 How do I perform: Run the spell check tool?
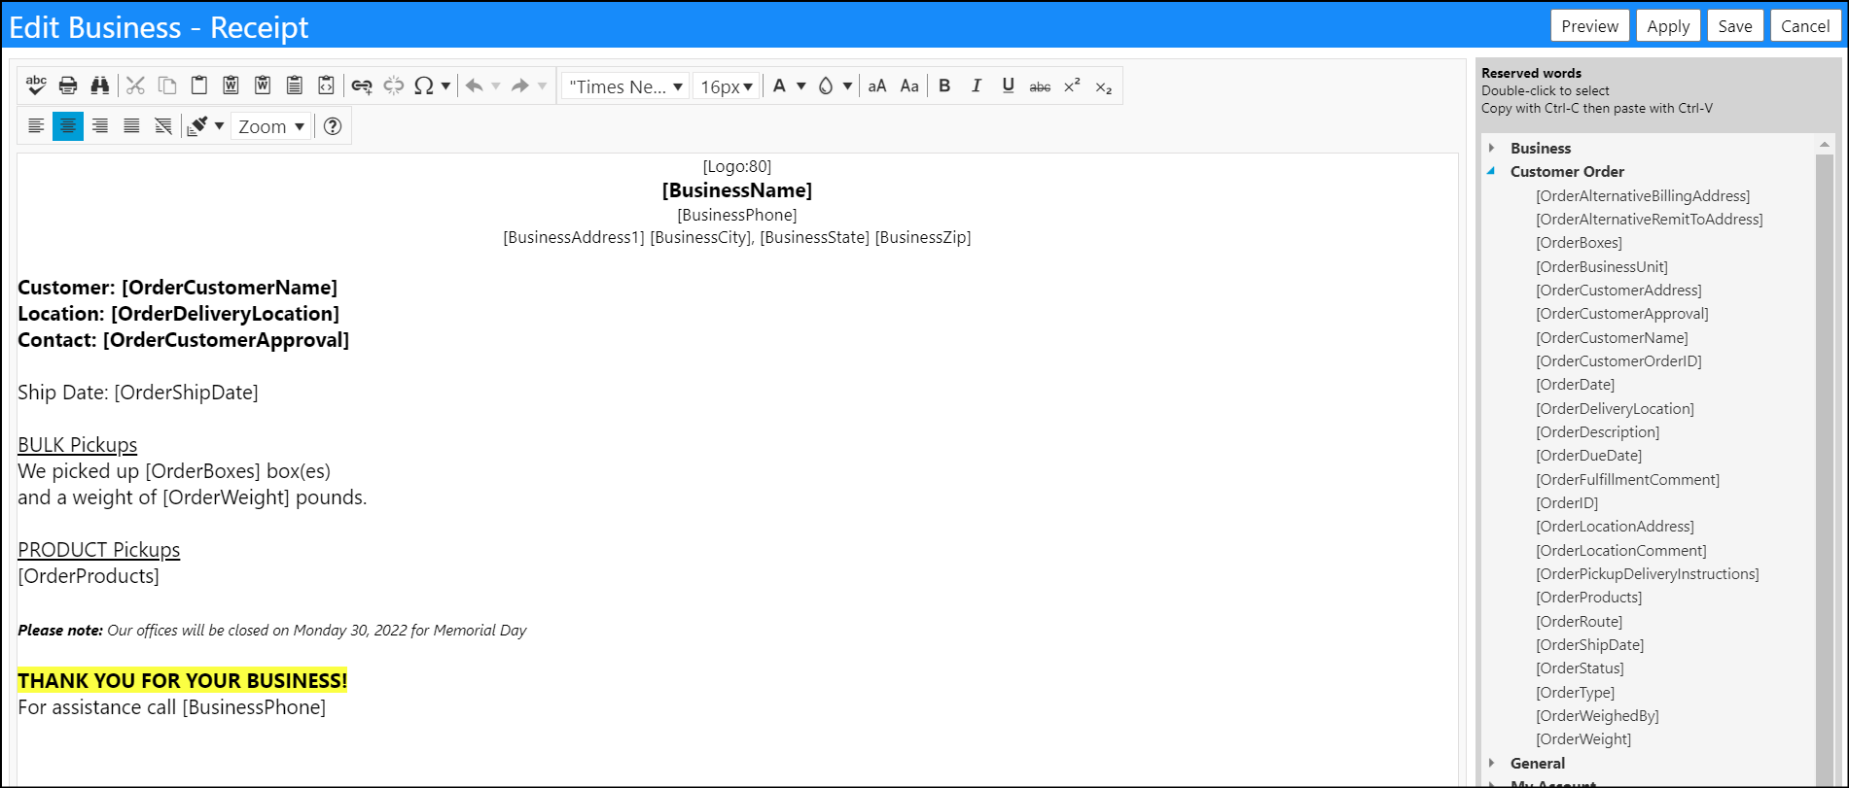click(36, 86)
